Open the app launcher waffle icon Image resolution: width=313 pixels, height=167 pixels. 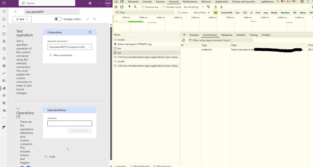pyautogui.click(x=4, y=3)
